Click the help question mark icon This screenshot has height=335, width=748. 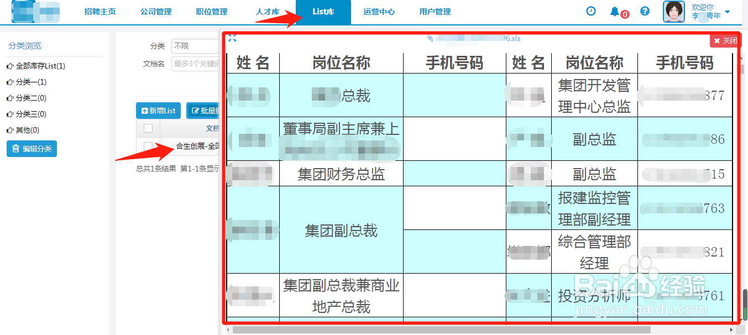(x=645, y=11)
